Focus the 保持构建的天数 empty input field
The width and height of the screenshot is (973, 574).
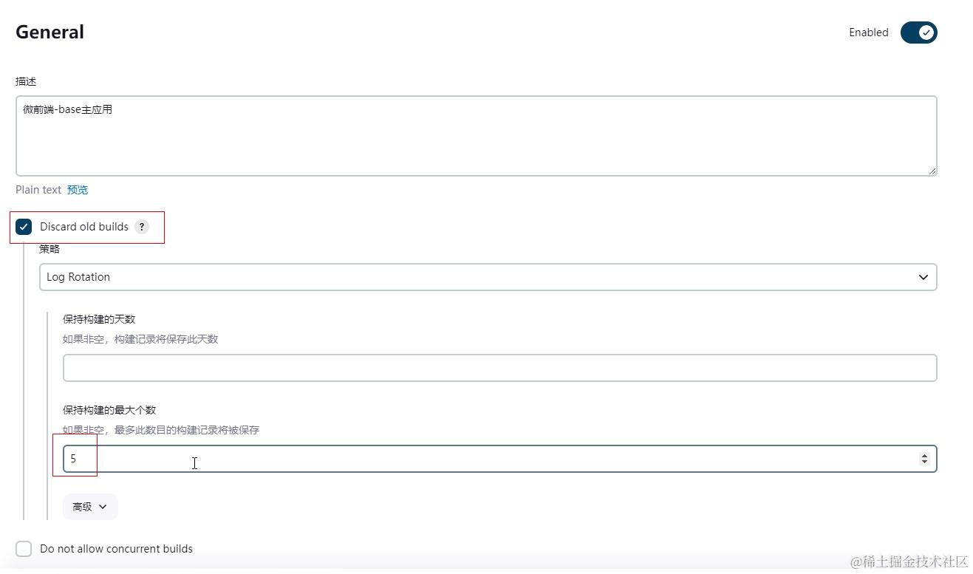pos(499,368)
